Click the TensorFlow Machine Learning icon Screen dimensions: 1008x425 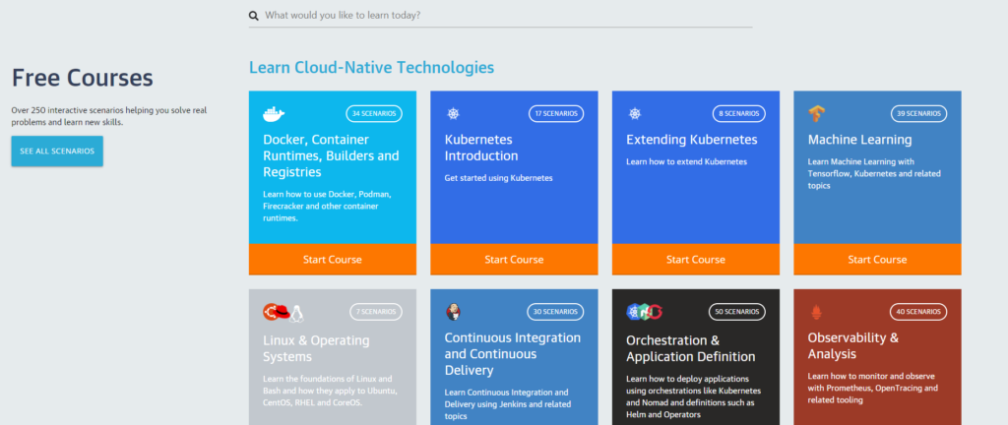[x=816, y=114]
